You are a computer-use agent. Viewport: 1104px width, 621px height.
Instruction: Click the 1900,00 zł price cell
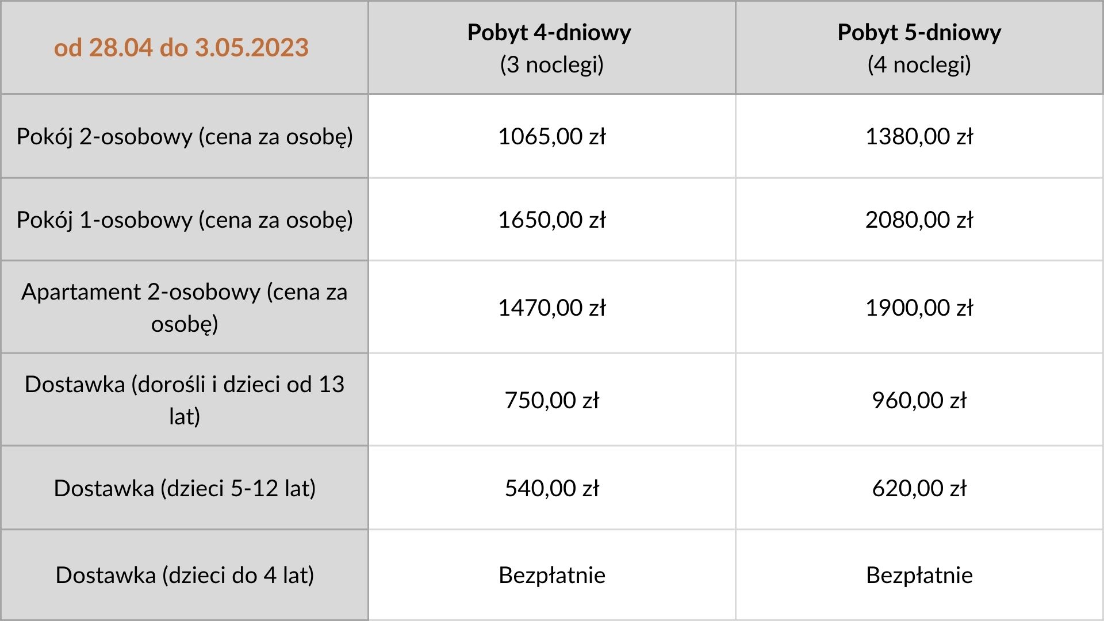(919, 308)
